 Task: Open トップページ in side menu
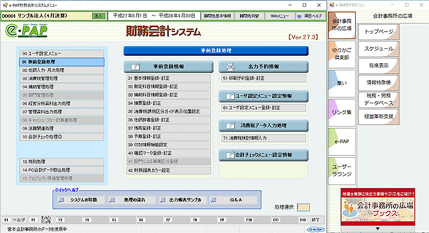(x=379, y=32)
